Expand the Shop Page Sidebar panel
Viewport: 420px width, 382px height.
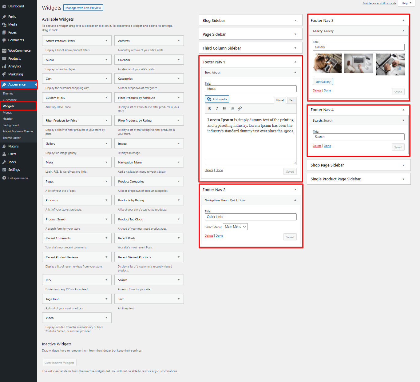tap(403, 165)
